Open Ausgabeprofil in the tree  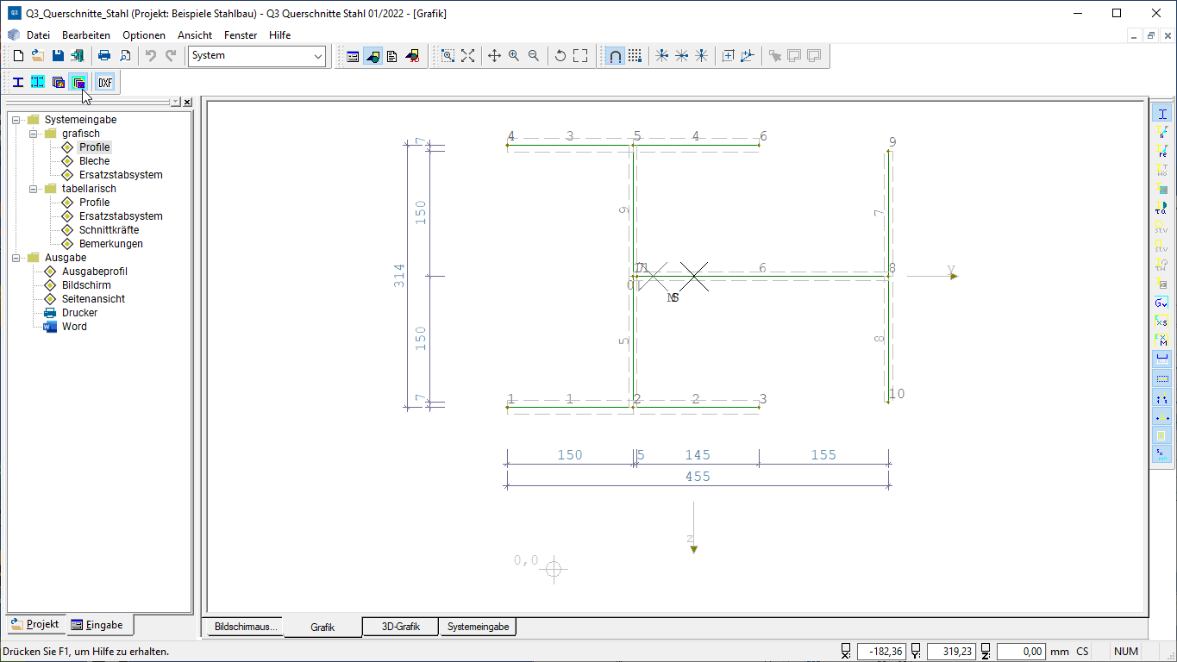(95, 272)
